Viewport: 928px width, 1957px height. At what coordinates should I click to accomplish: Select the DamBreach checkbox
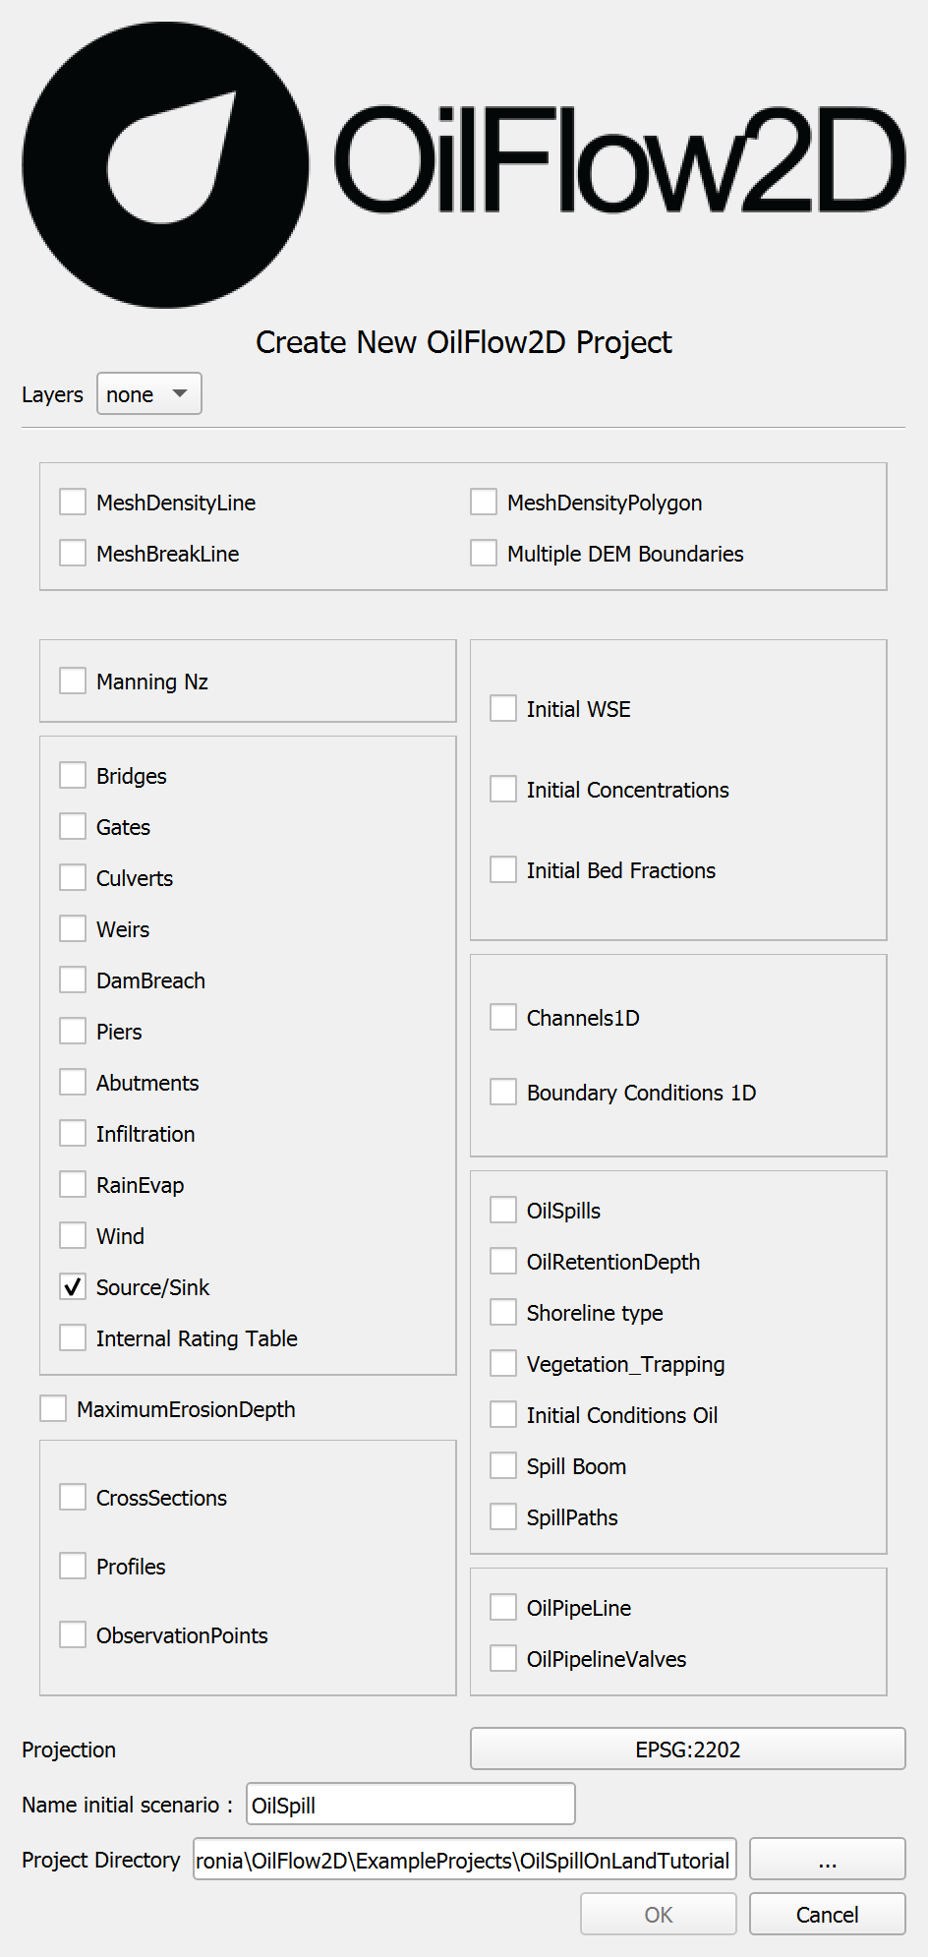[x=73, y=979]
